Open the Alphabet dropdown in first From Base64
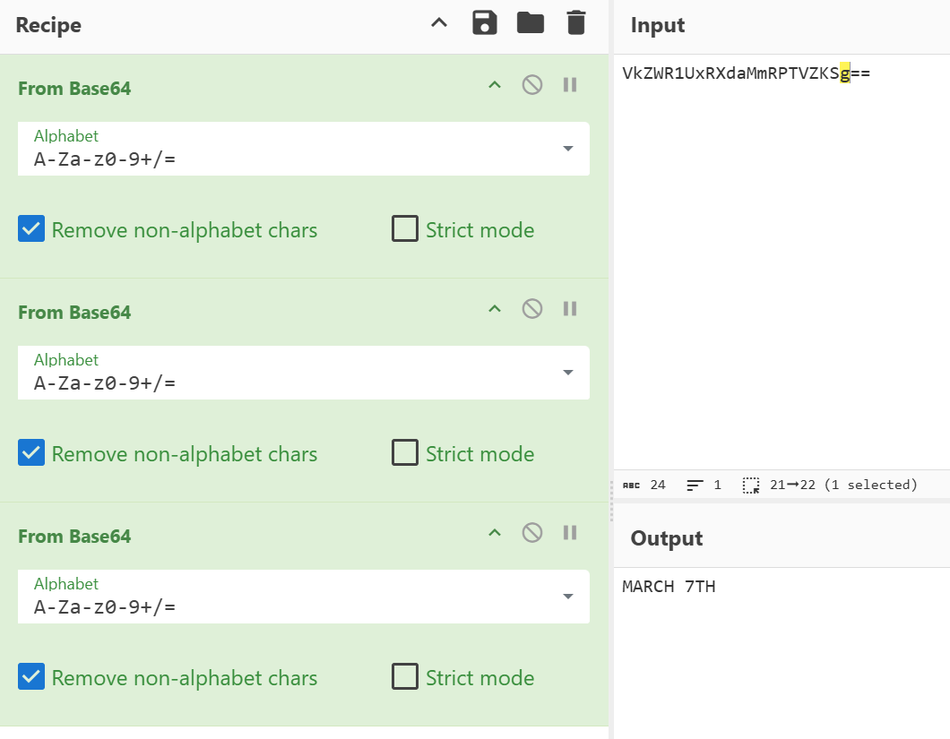 tap(567, 149)
